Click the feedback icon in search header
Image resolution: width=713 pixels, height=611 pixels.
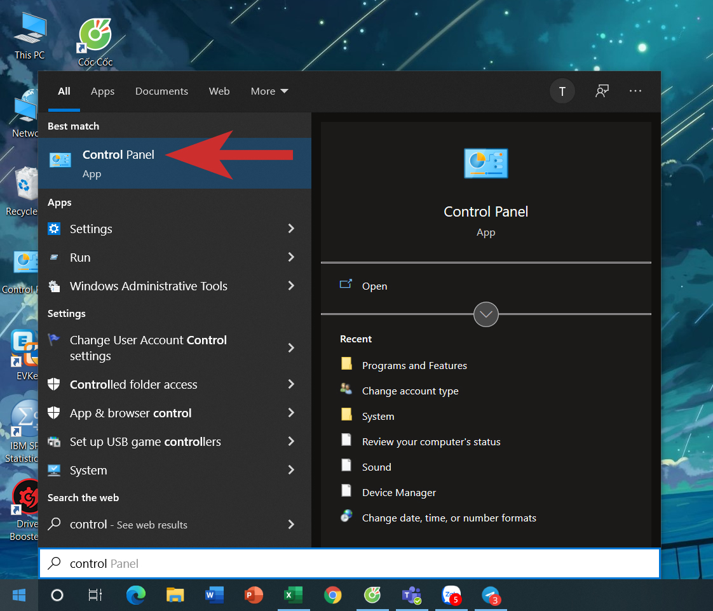(x=602, y=91)
